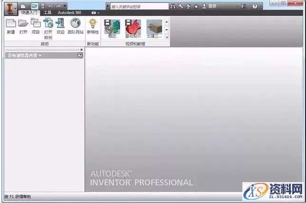Click the browser panel help question icon
This screenshot has width=306, height=203.
pos(80,55)
